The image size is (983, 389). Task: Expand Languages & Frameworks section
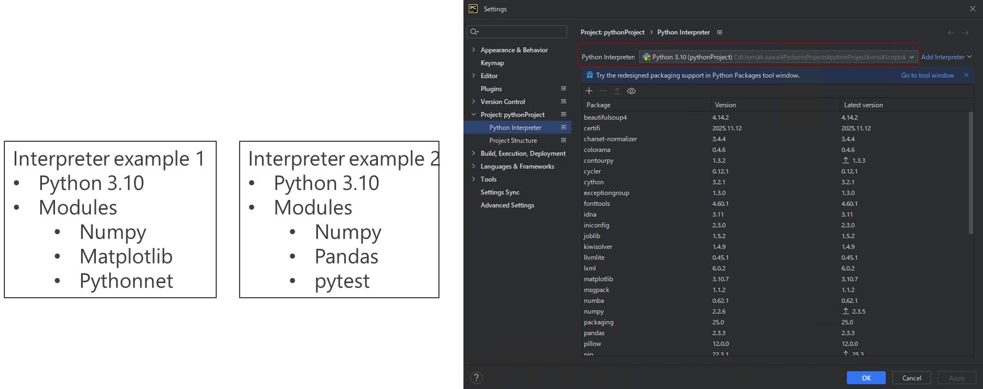point(473,166)
